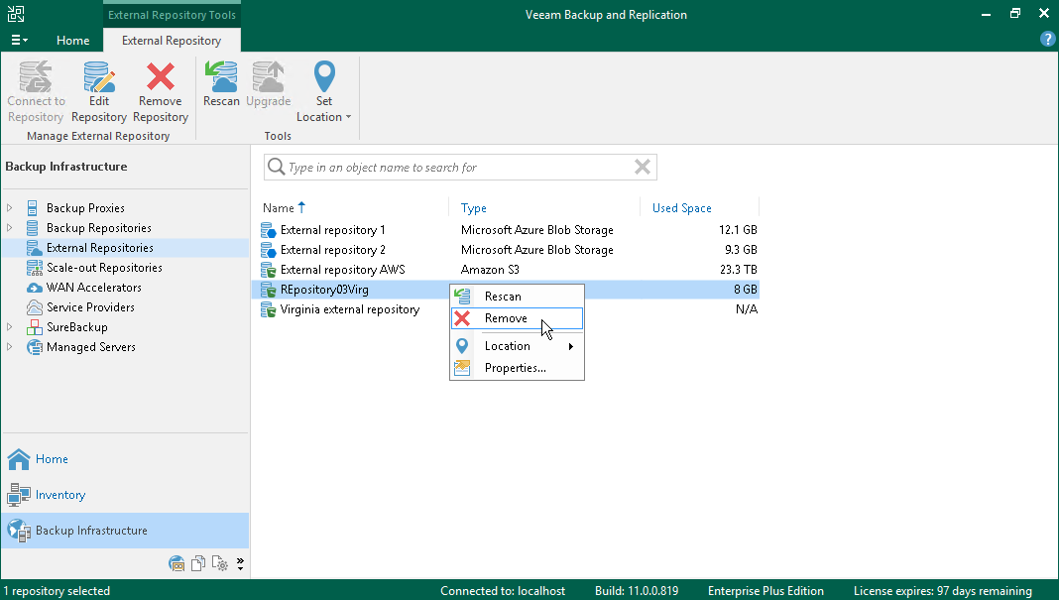This screenshot has height=600, width=1059.
Task: Expand the Backup Proxies tree node
Action: tap(10, 208)
